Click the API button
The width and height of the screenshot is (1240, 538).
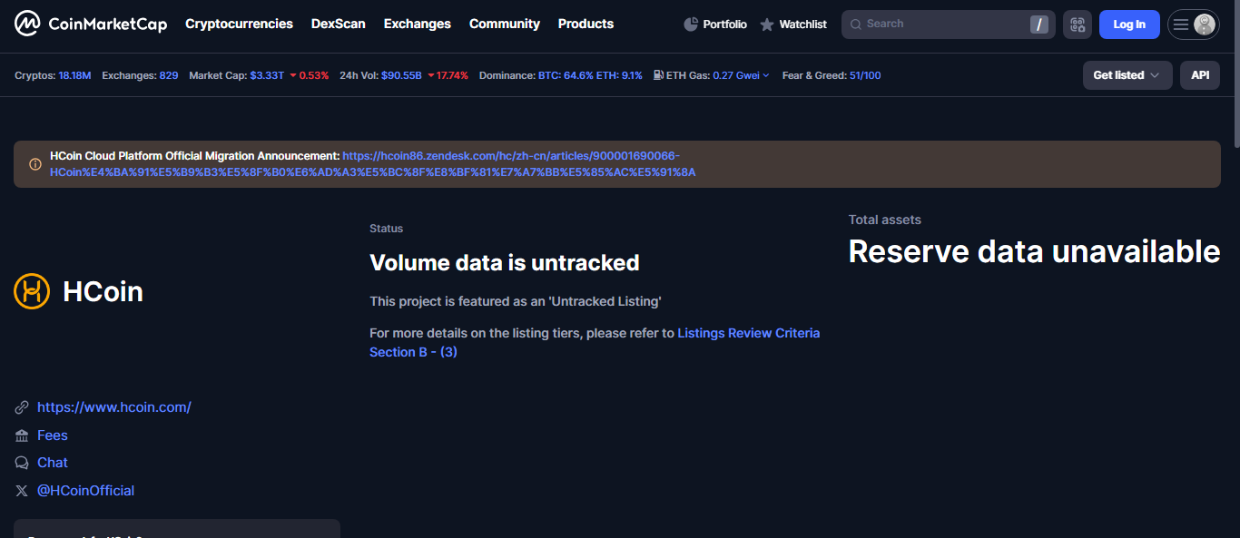click(x=1200, y=75)
